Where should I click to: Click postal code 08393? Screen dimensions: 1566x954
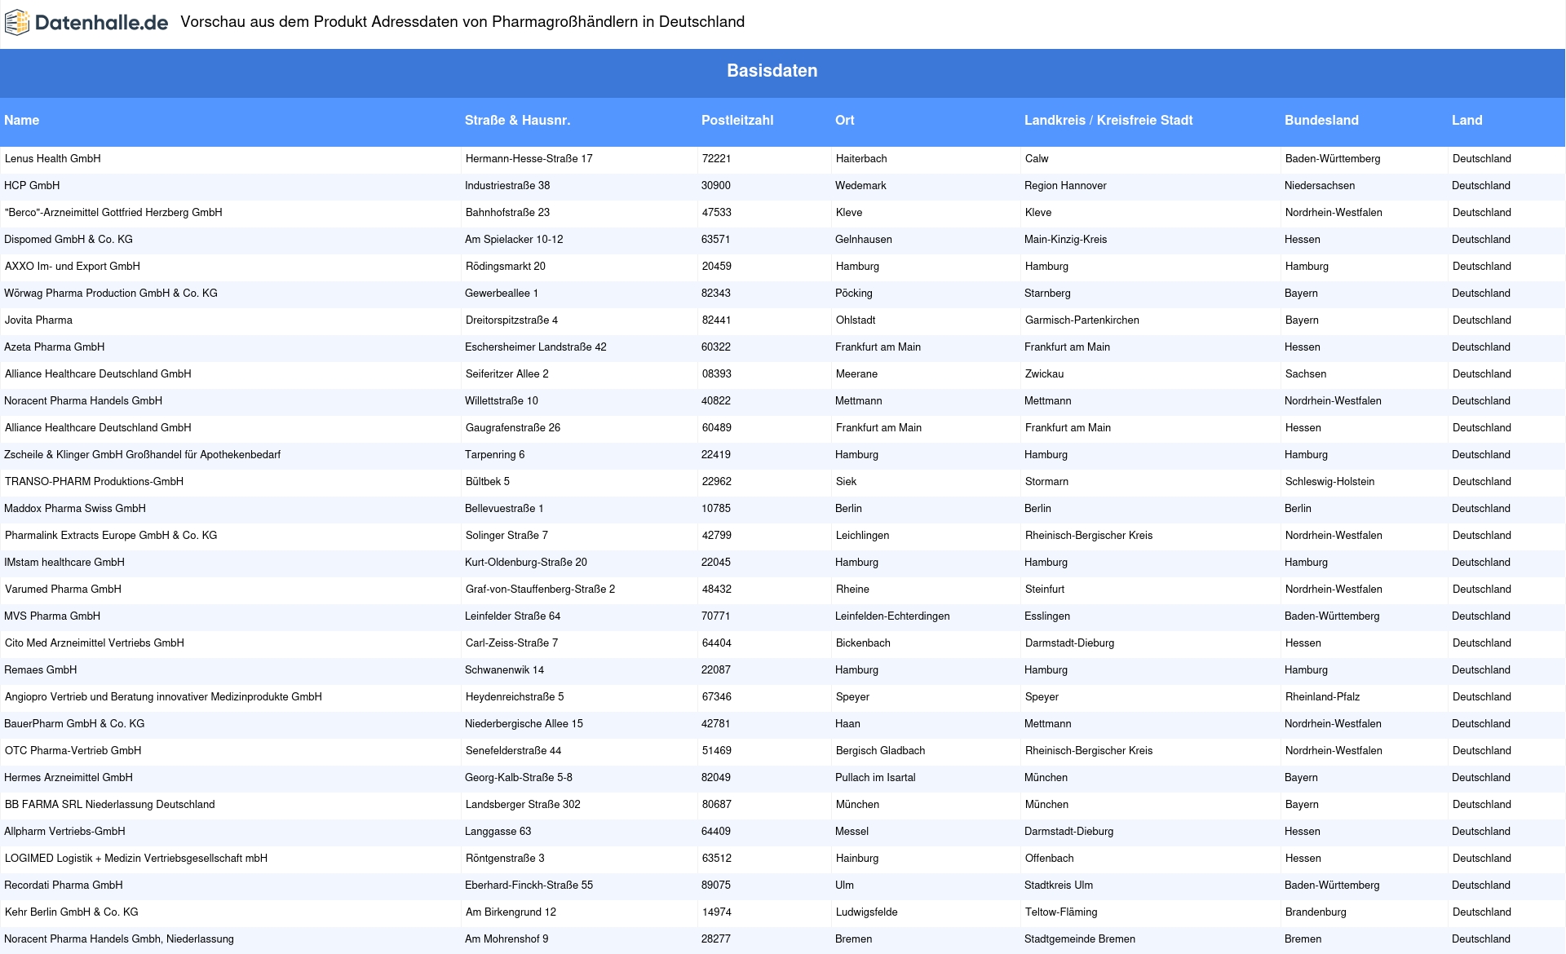(x=717, y=373)
